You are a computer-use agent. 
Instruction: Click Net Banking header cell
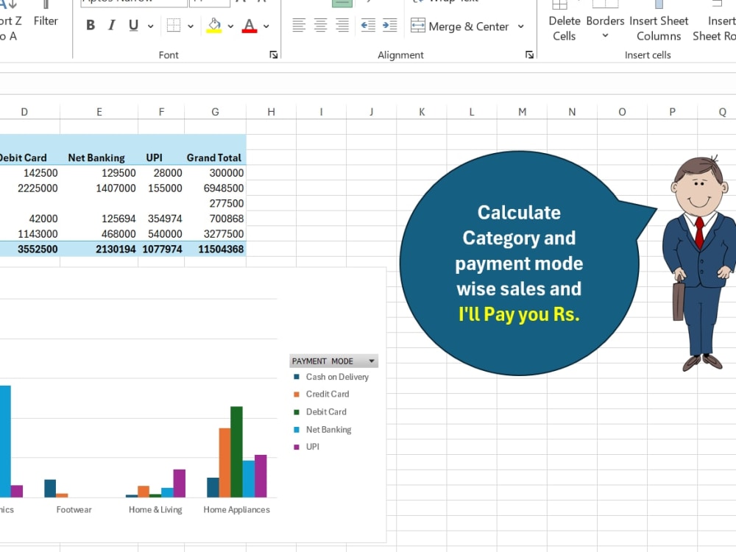(99, 158)
